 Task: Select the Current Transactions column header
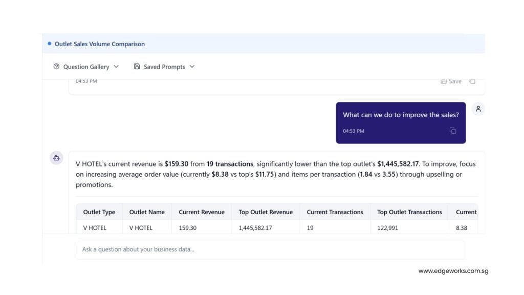[335, 212]
